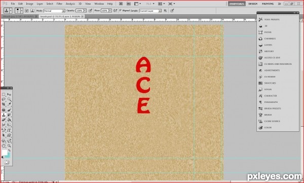Toggle ignore adjustment layers when cloning
The height and width of the screenshot is (183, 304).
tap(165, 11)
